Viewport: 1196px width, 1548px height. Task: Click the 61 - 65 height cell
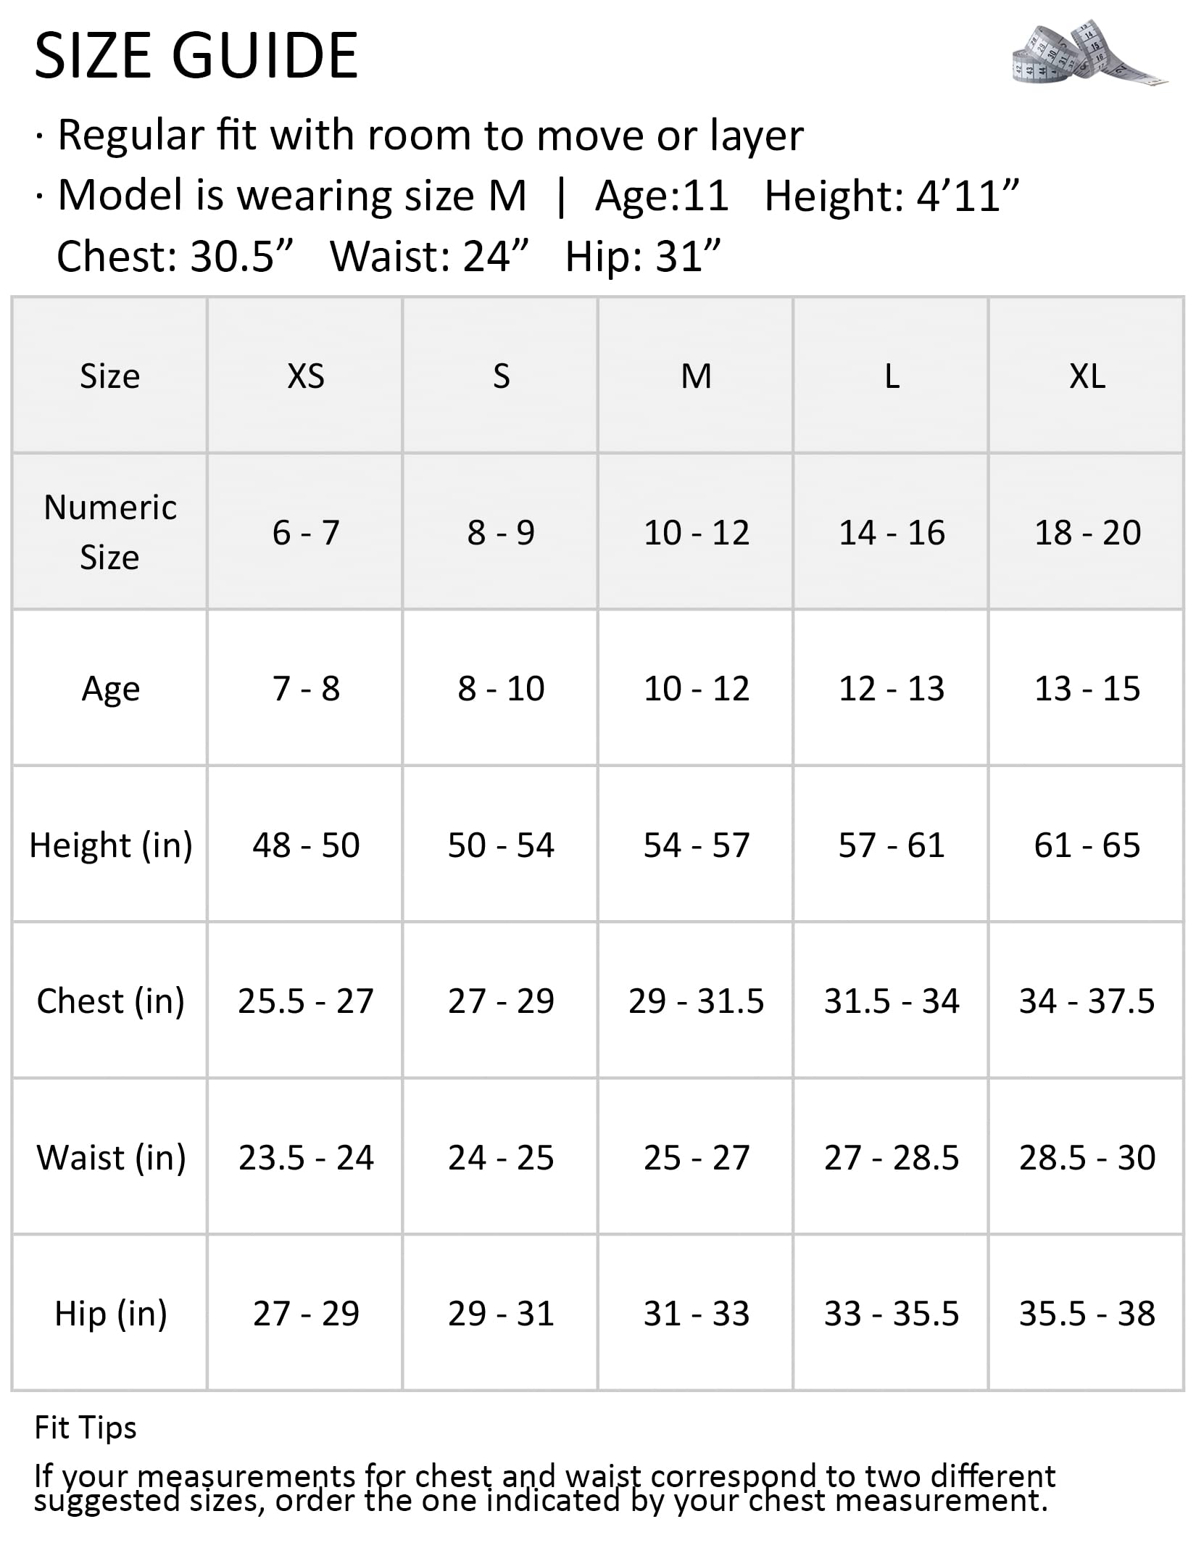pos(1087,845)
